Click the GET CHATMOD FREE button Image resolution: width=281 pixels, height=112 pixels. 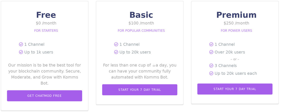pyautogui.click(x=44, y=96)
